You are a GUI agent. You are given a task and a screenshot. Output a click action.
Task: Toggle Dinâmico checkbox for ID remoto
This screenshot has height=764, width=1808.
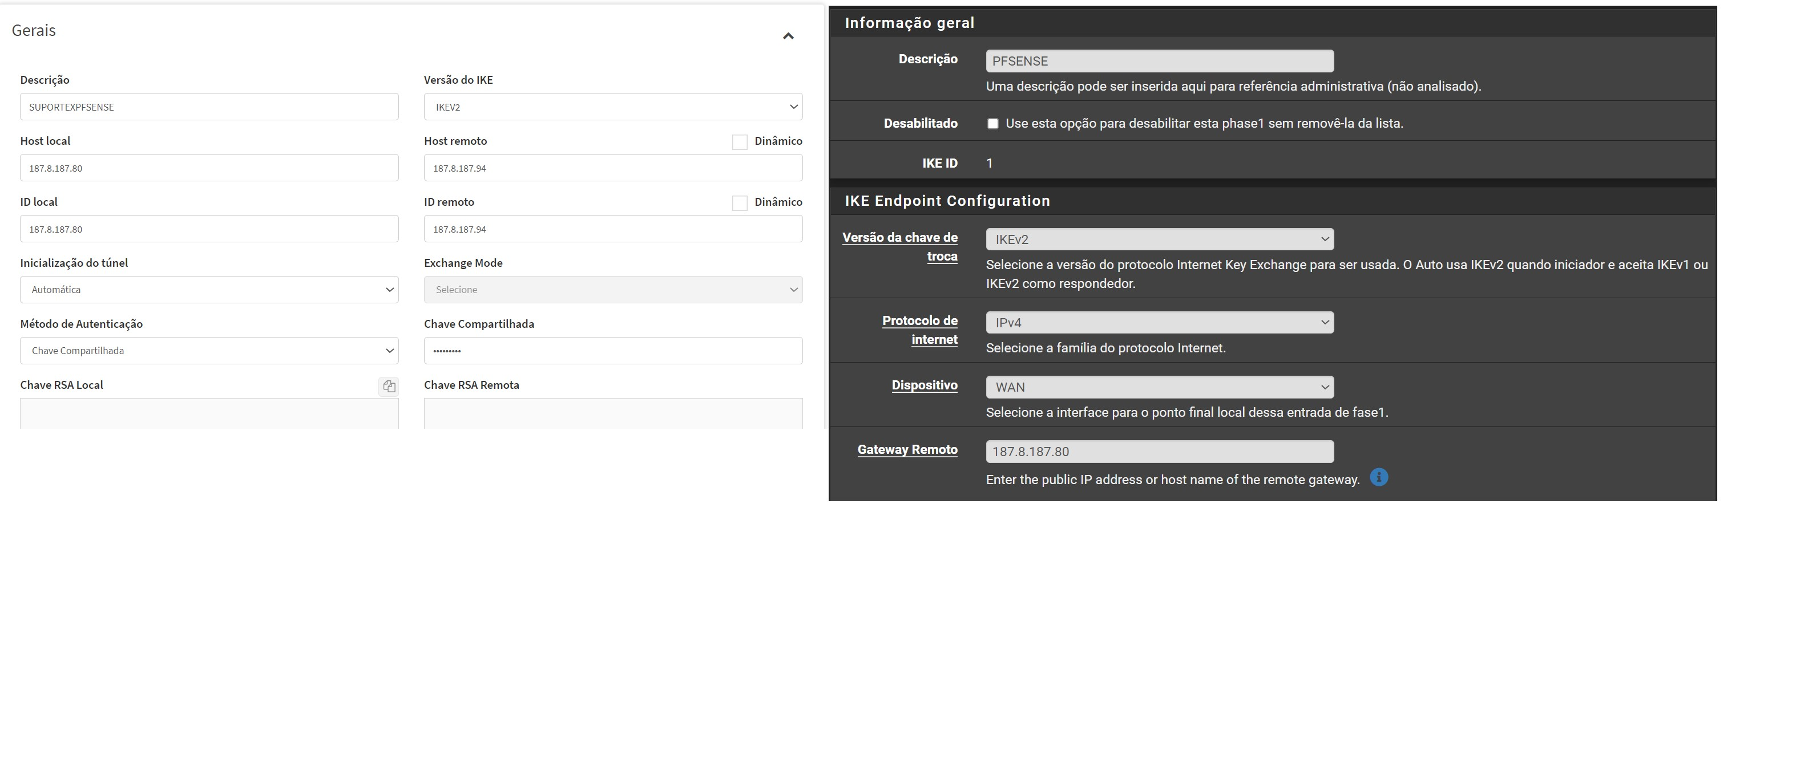pyautogui.click(x=740, y=204)
